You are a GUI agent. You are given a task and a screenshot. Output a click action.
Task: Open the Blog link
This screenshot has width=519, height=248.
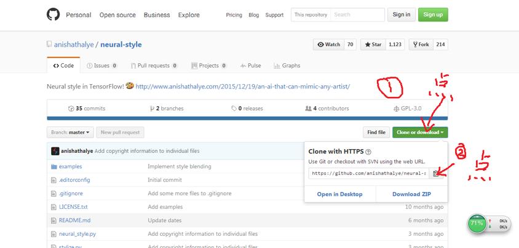[253, 15]
